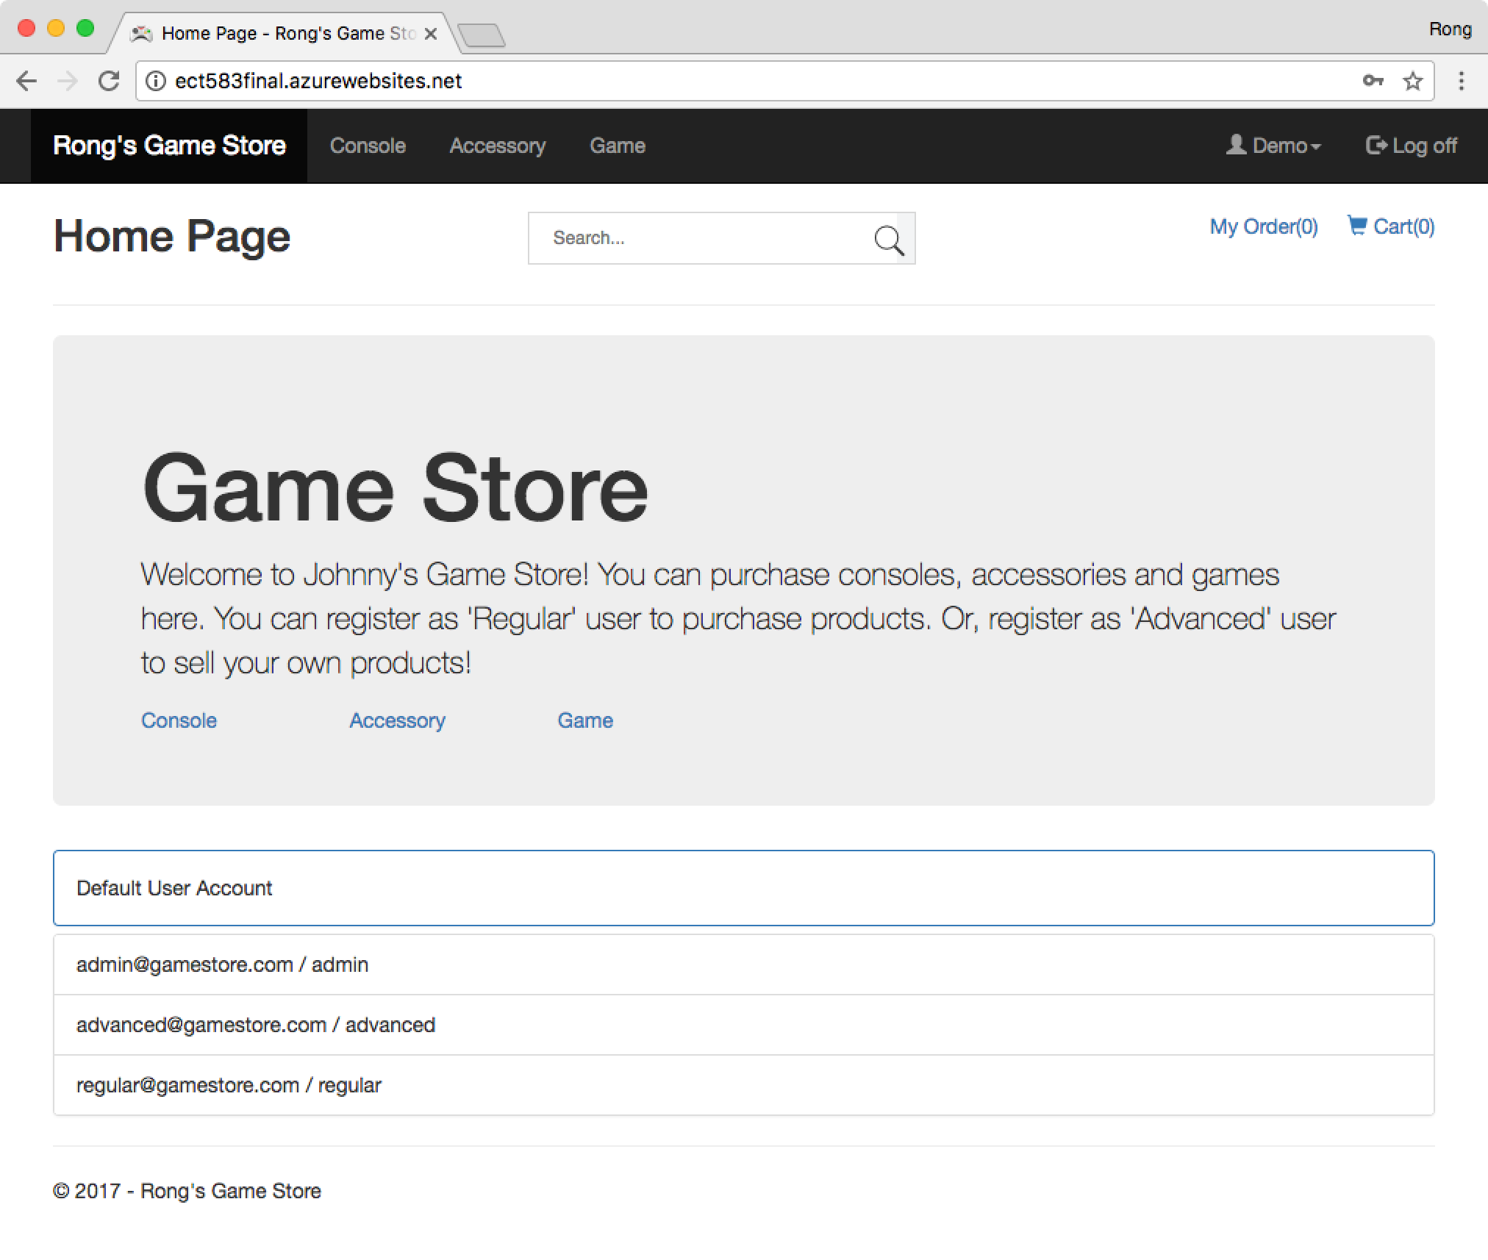Click the address bar URL

click(x=318, y=81)
